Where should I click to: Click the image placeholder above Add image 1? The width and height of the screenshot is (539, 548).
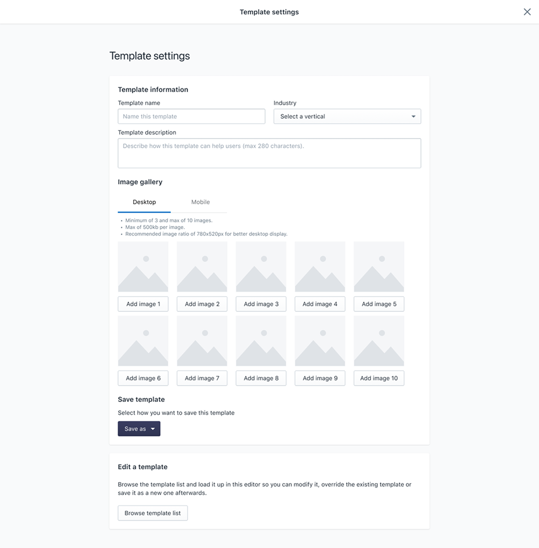pyautogui.click(x=143, y=266)
